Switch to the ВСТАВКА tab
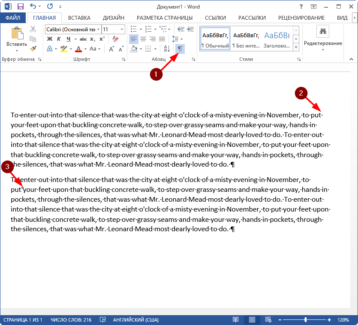The image size is (358, 325). (x=79, y=18)
